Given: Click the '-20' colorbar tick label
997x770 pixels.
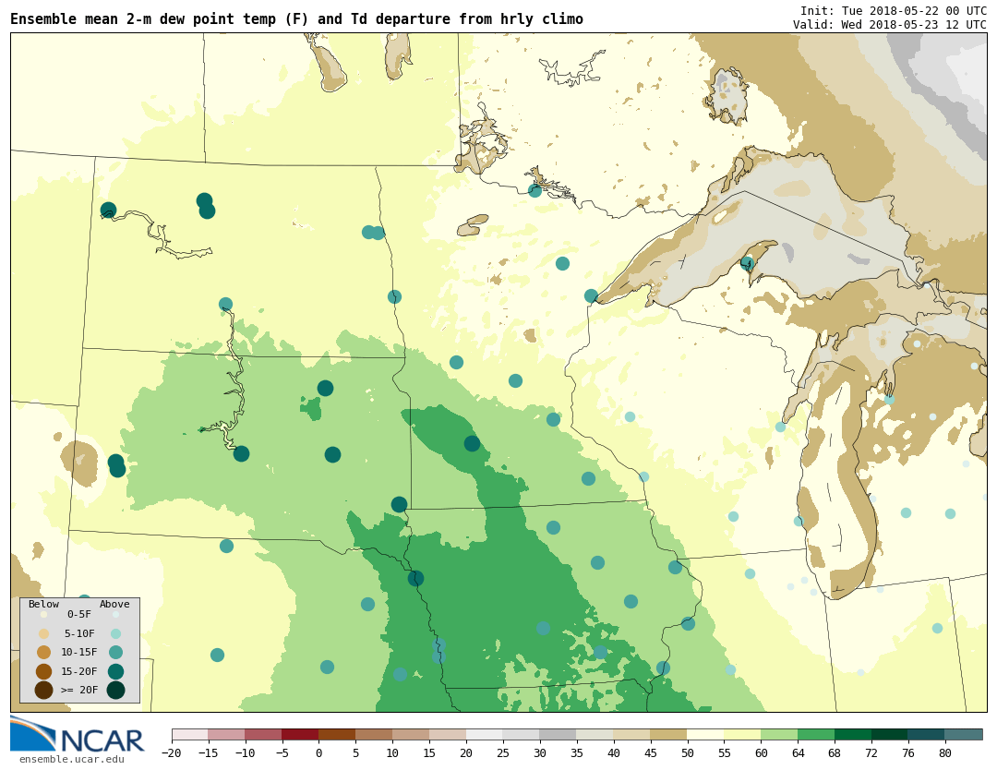Looking at the screenshot, I should (172, 753).
